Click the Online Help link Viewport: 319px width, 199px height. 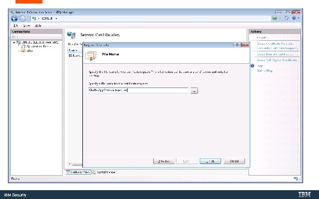[x=265, y=71]
